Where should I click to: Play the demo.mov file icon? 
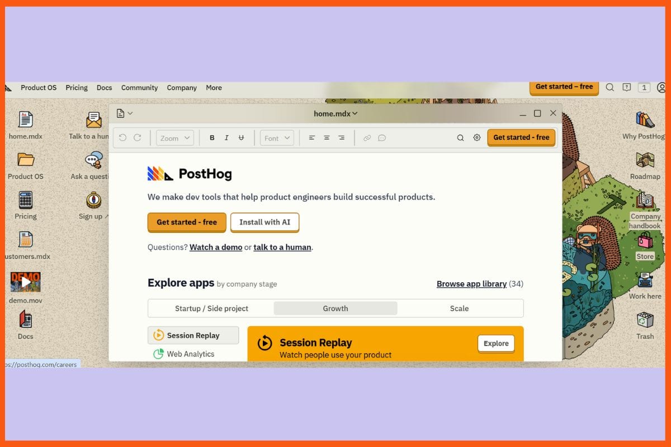coord(25,282)
